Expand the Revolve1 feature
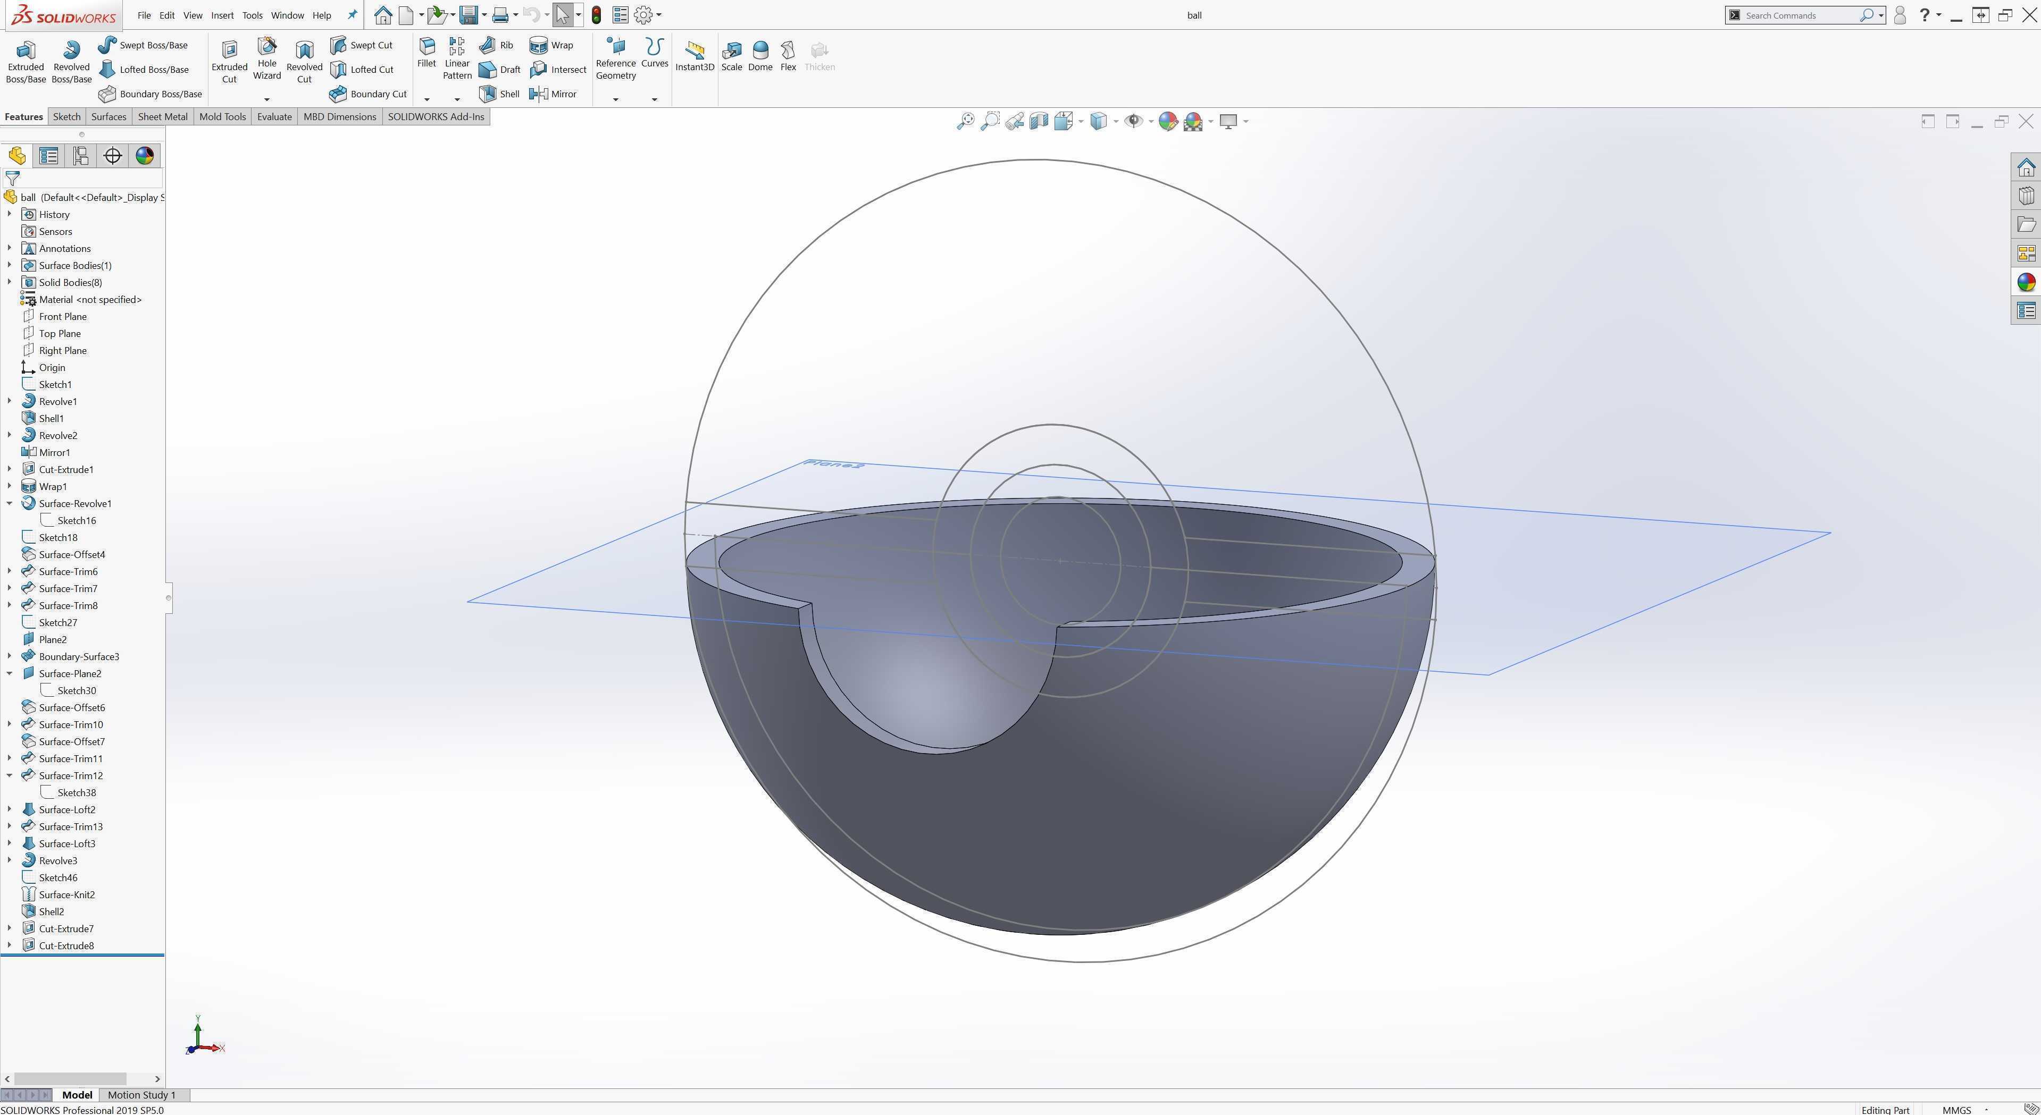Image resolution: width=2041 pixels, height=1115 pixels. click(10, 401)
